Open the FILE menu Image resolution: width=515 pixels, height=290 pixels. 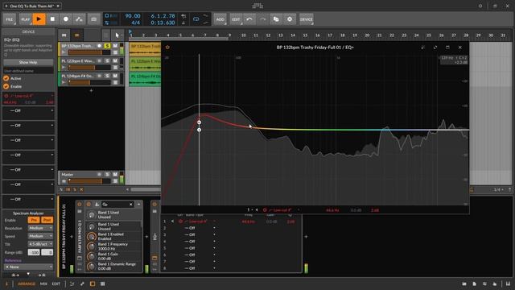pyautogui.click(x=10, y=19)
